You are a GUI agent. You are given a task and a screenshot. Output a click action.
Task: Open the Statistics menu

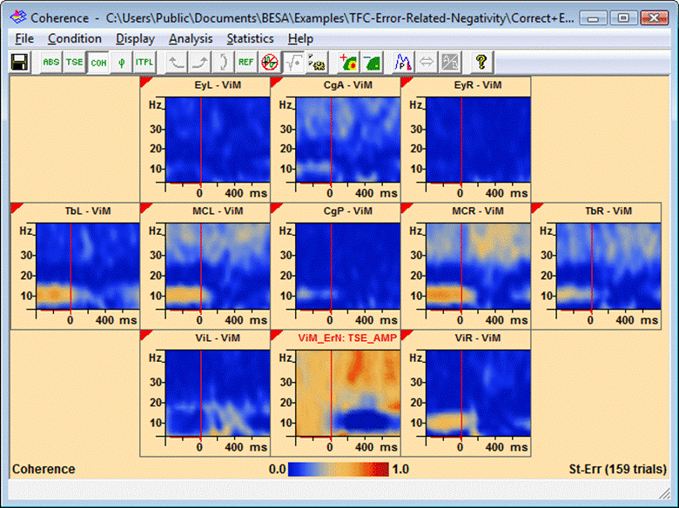(x=250, y=38)
